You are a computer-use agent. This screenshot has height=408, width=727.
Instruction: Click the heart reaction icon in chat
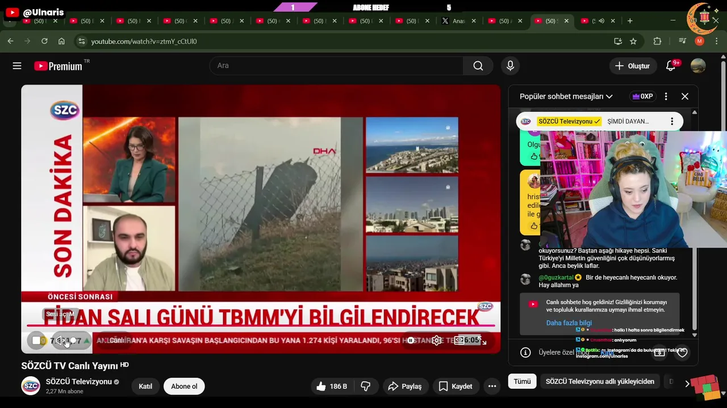click(682, 352)
